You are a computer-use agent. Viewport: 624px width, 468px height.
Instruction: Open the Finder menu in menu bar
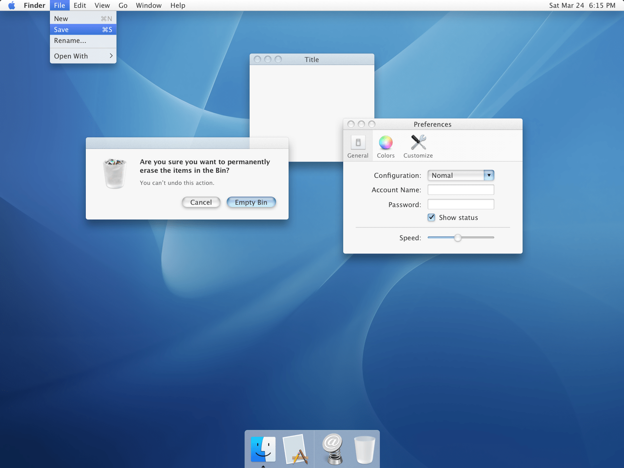point(35,5)
